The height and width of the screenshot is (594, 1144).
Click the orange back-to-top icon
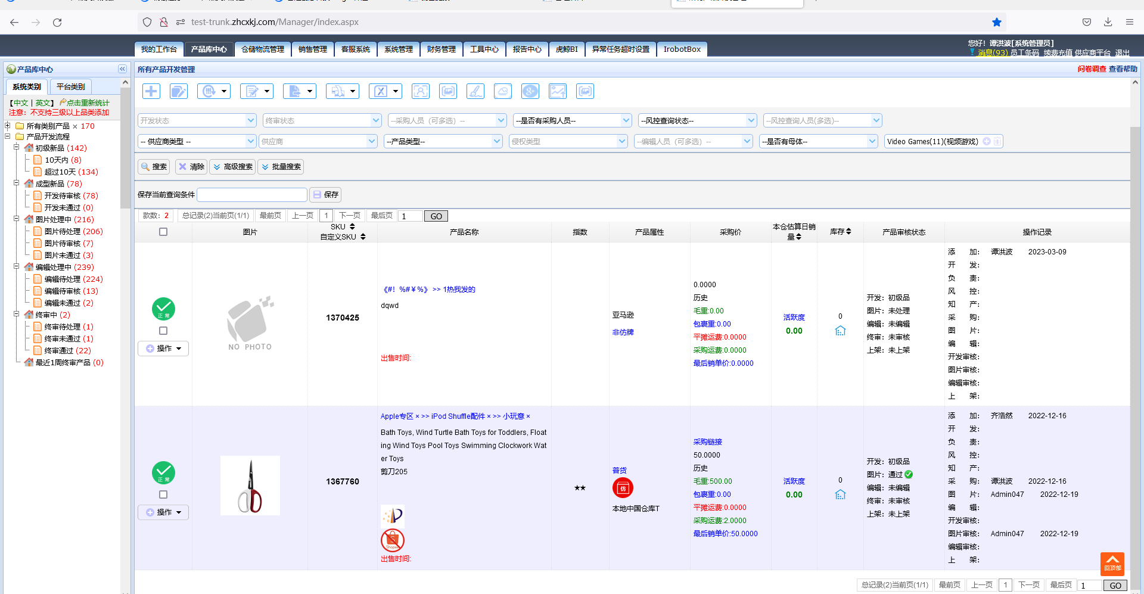1112,563
